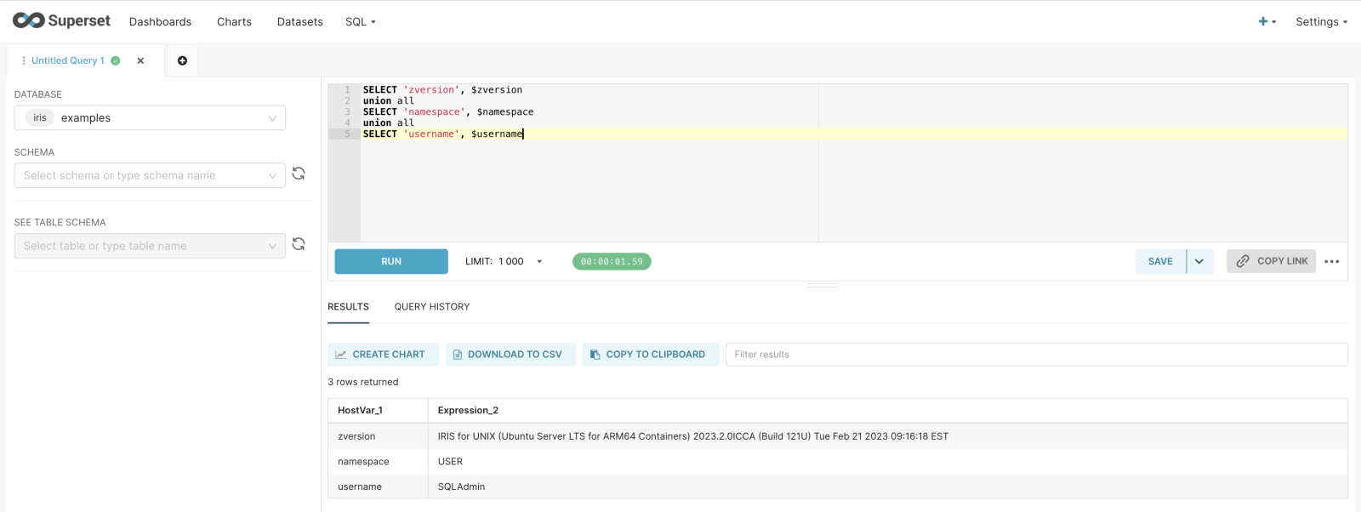Open the SQL menu
The height and width of the screenshot is (512, 1361).
pyautogui.click(x=360, y=21)
